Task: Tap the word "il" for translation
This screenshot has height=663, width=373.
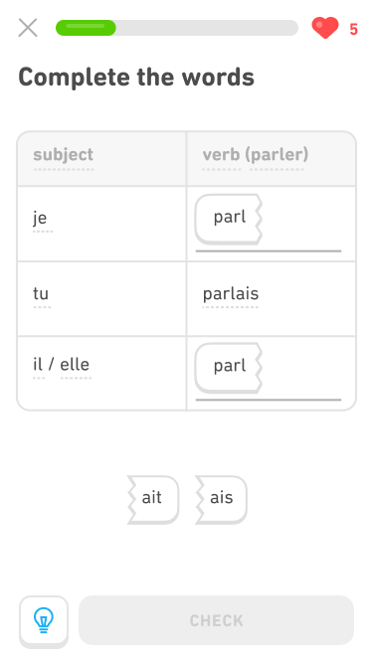Action: point(38,364)
